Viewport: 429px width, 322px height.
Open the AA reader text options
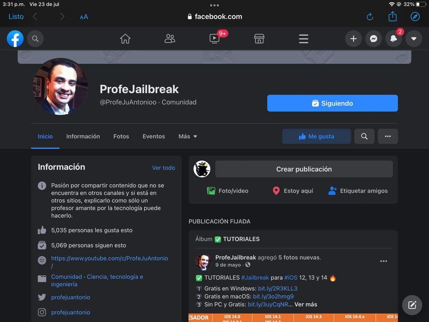(84, 17)
